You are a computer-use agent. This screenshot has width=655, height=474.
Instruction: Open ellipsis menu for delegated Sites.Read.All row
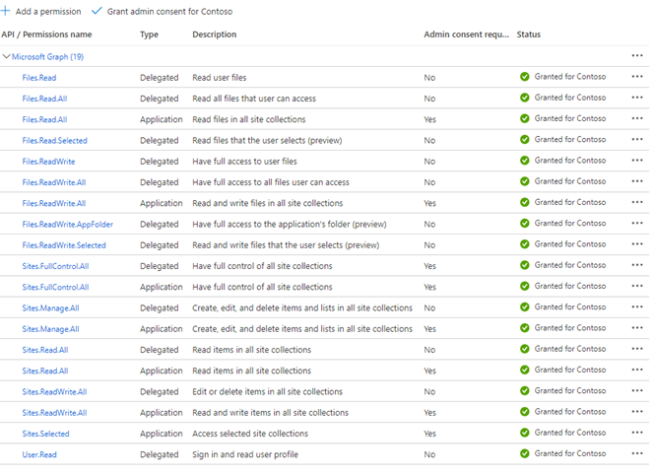[637, 349]
